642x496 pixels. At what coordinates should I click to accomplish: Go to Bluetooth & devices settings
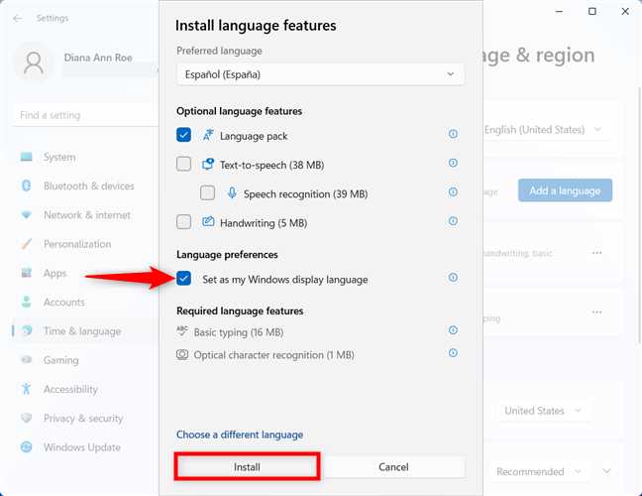coord(86,186)
